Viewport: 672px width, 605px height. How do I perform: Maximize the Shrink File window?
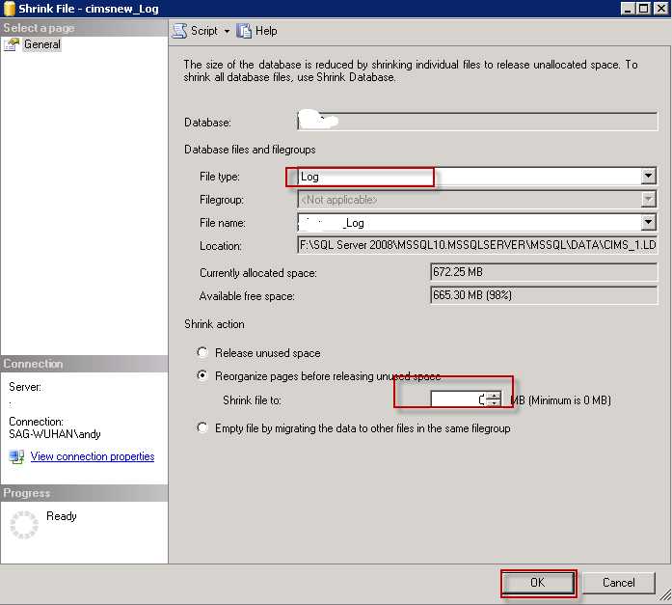(x=644, y=8)
